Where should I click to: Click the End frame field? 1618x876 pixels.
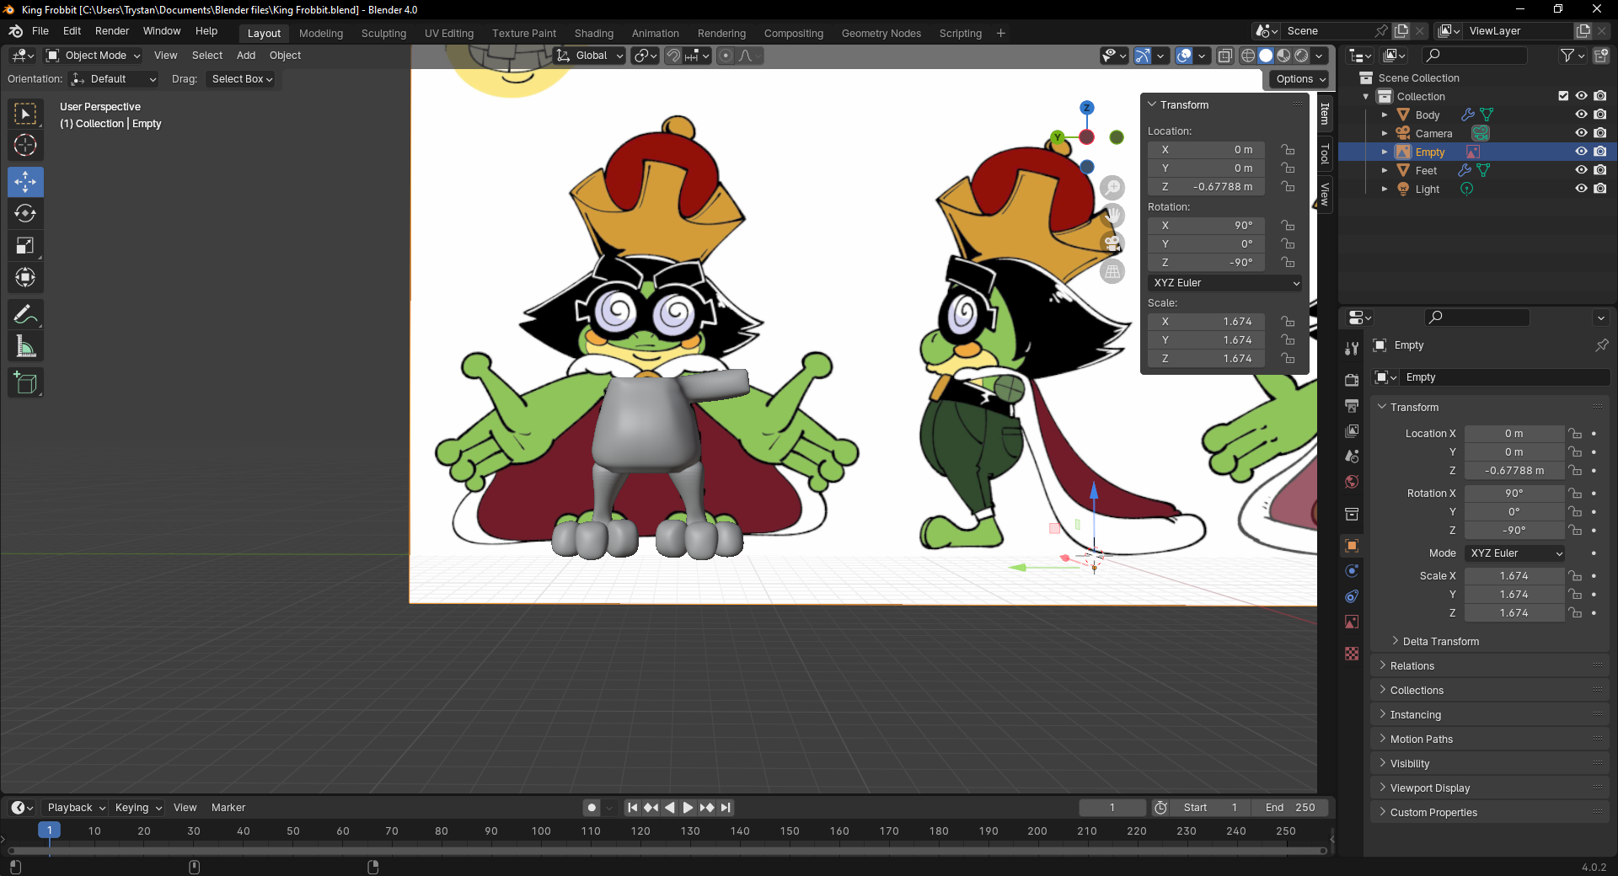[1289, 808]
